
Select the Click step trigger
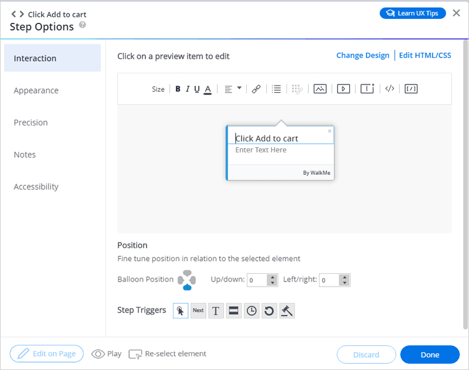pyautogui.click(x=180, y=310)
